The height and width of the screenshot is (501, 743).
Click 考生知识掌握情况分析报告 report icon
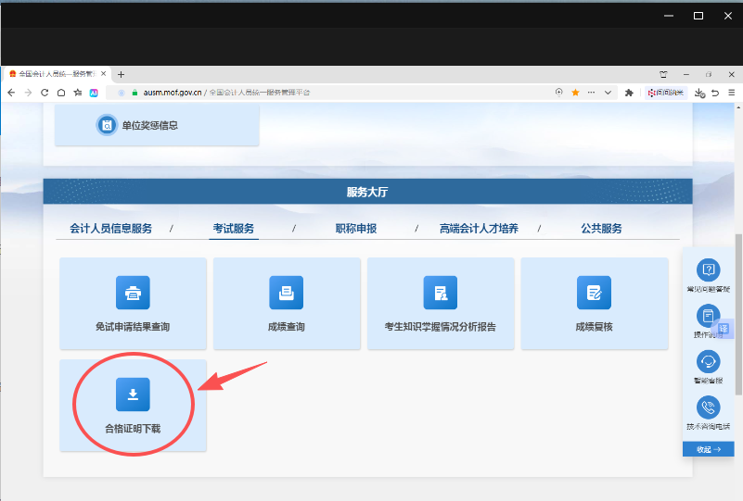441,293
